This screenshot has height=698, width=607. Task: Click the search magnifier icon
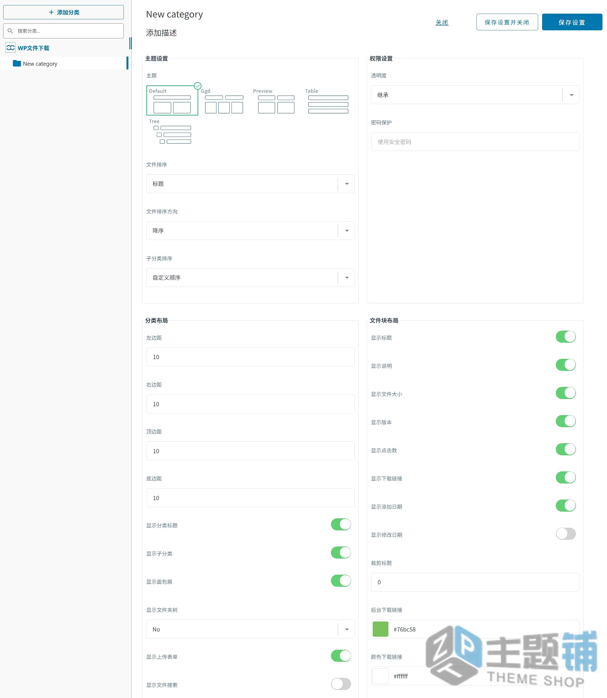10,31
